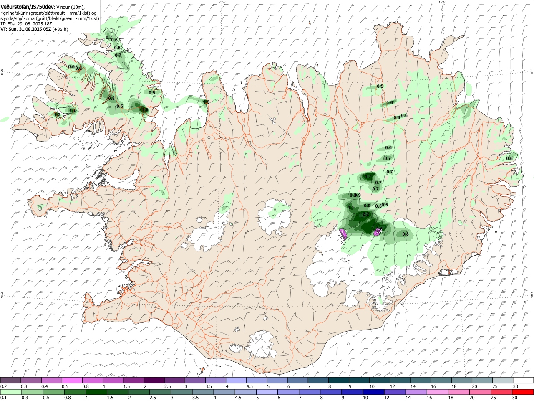Click the bright red 30 swatch, bottom legend row
Screen dimensions: 534x401
point(522,392)
